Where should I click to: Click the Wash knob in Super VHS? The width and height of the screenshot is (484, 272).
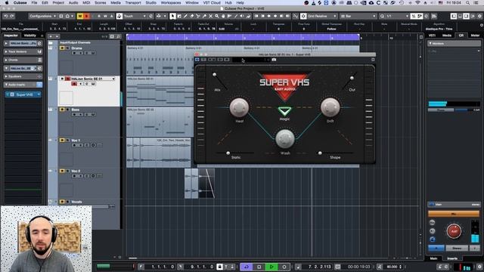285,139
